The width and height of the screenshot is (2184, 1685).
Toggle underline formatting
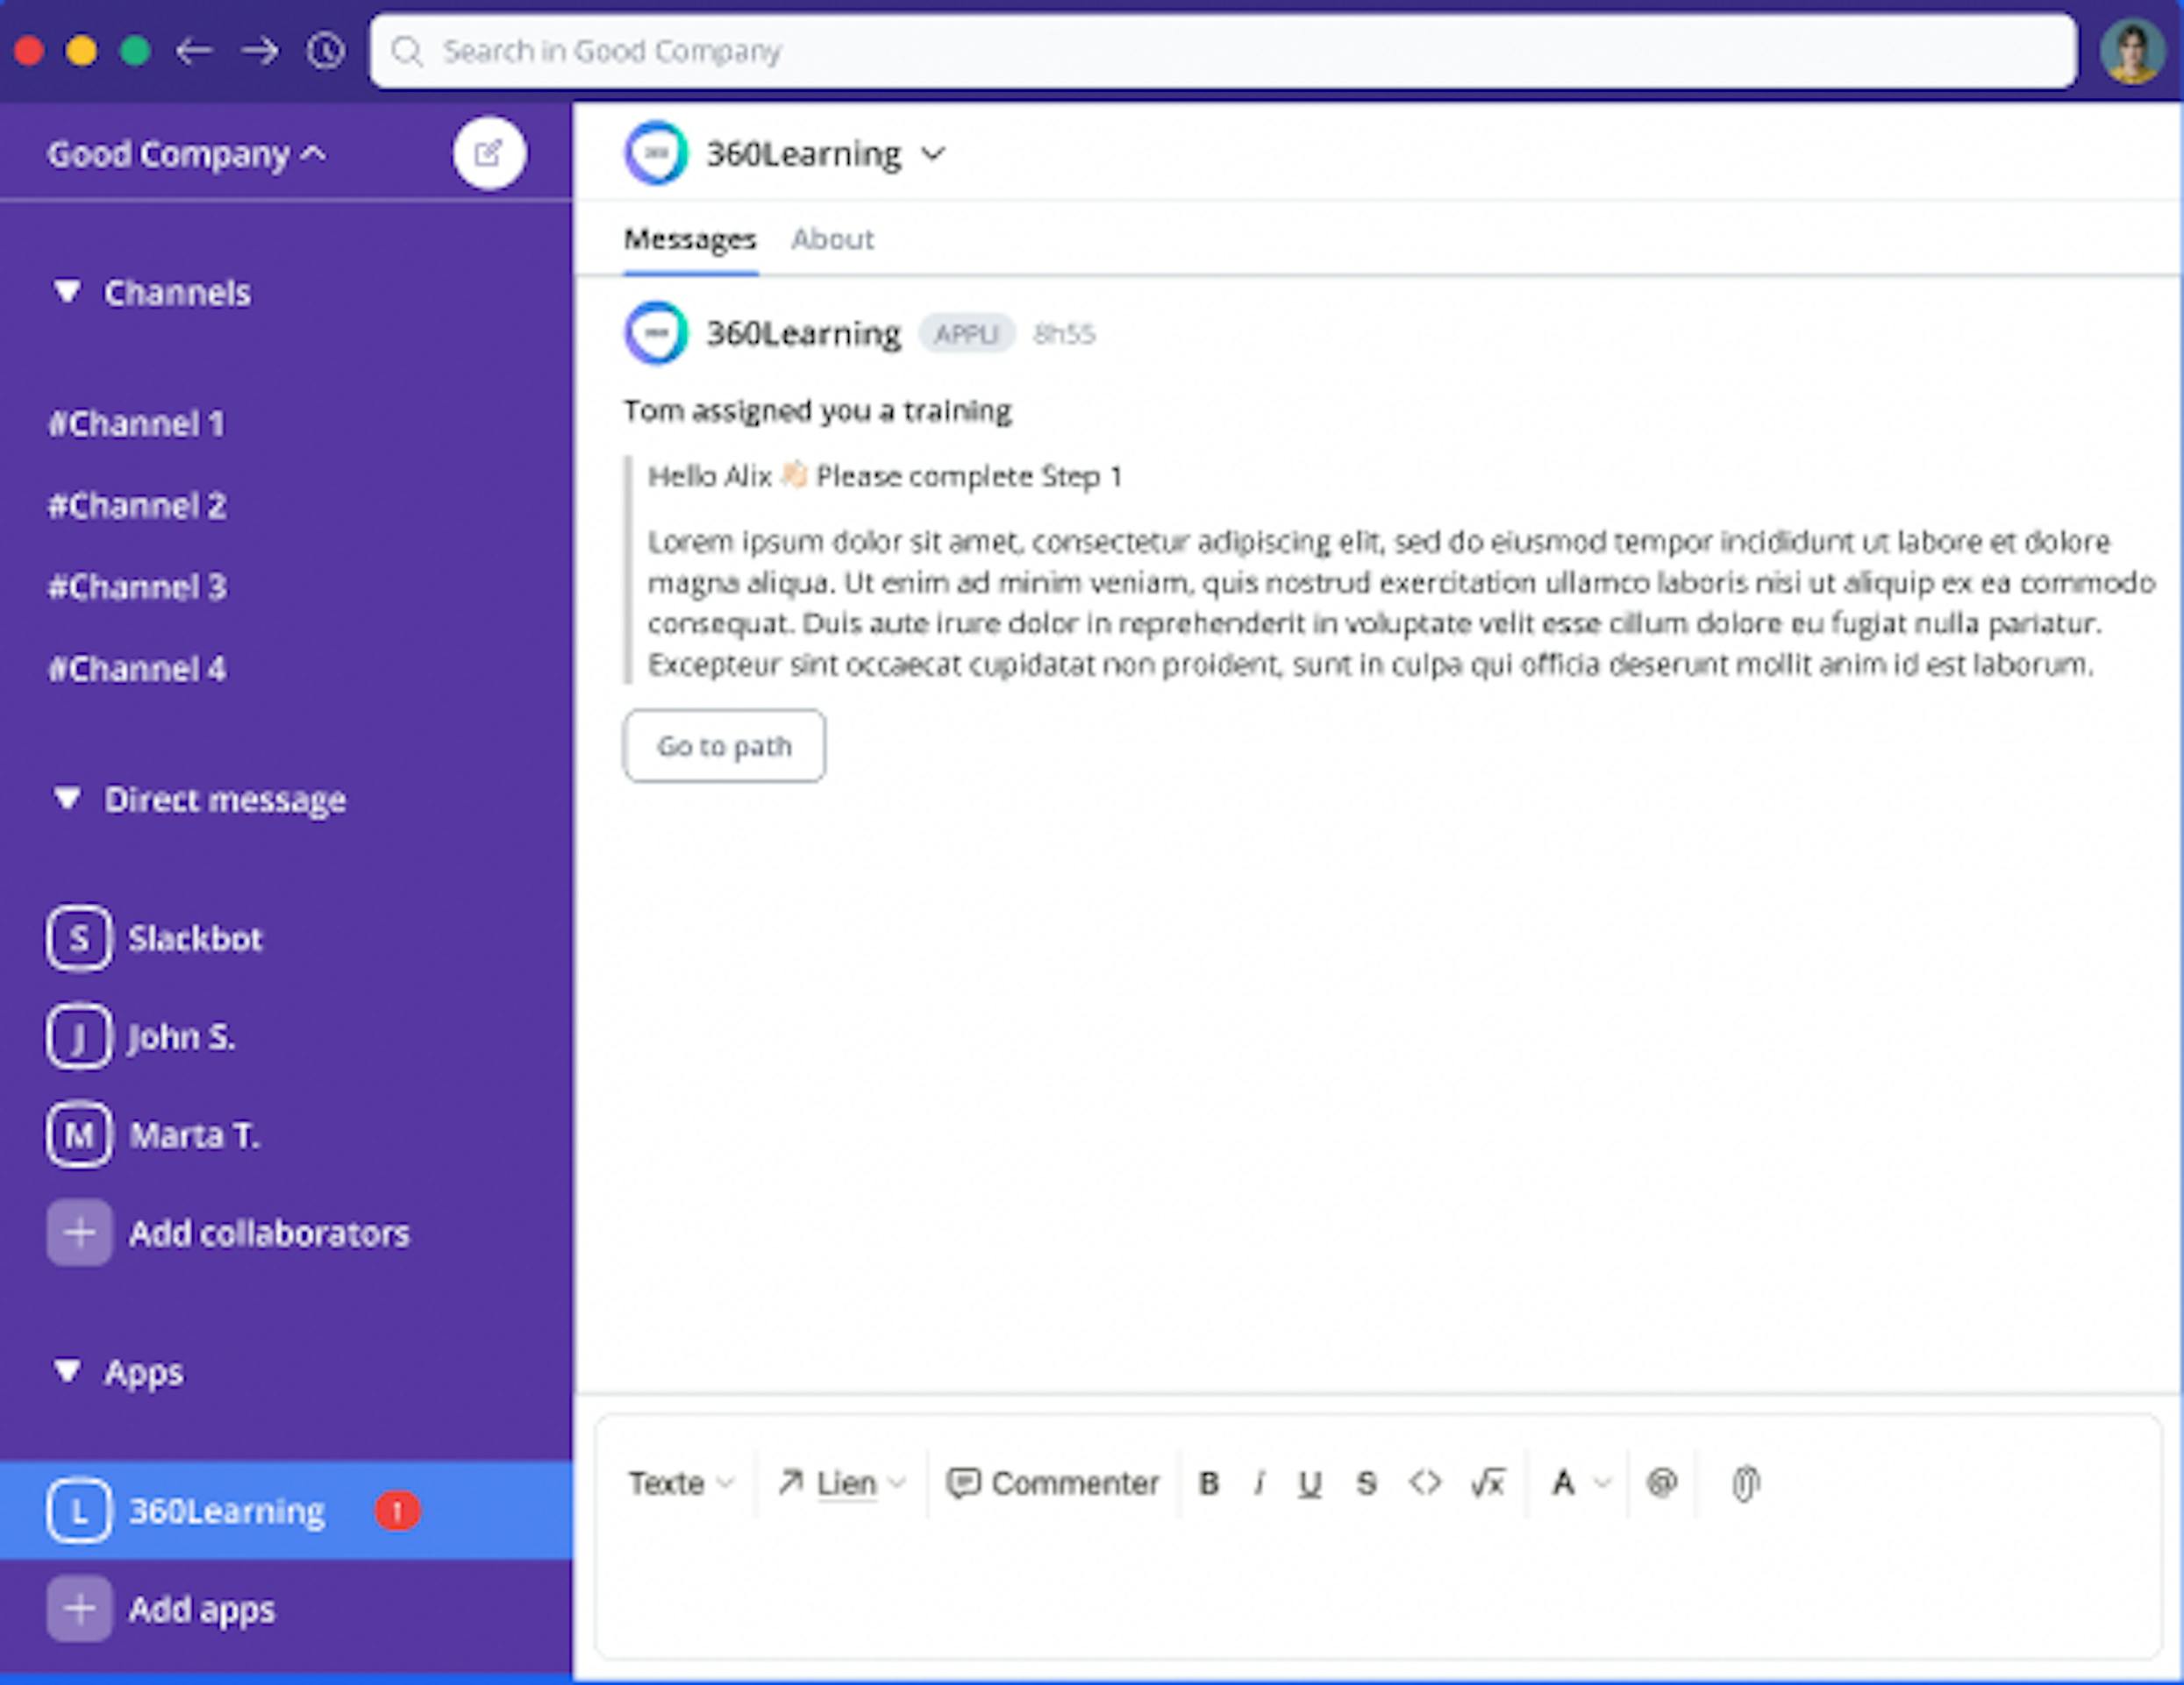[x=1310, y=1484]
